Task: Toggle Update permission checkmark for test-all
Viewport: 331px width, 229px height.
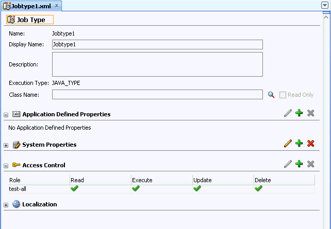Action: tap(197, 188)
